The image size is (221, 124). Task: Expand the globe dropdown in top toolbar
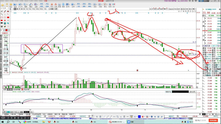[74, 5]
